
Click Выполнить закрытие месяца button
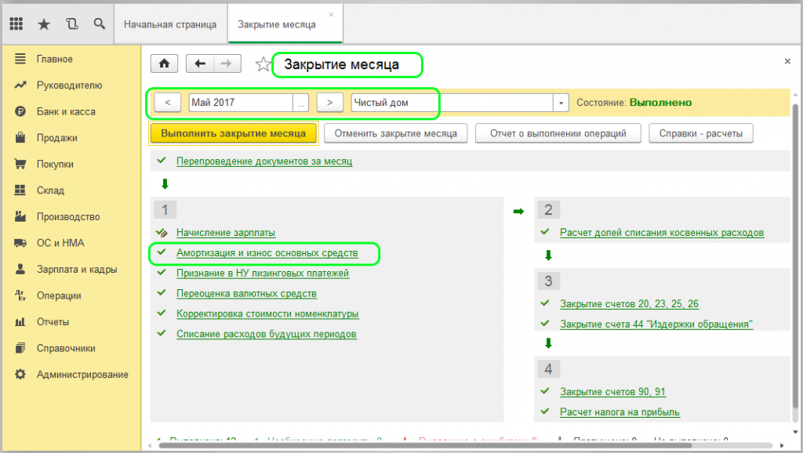click(x=233, y=133)
